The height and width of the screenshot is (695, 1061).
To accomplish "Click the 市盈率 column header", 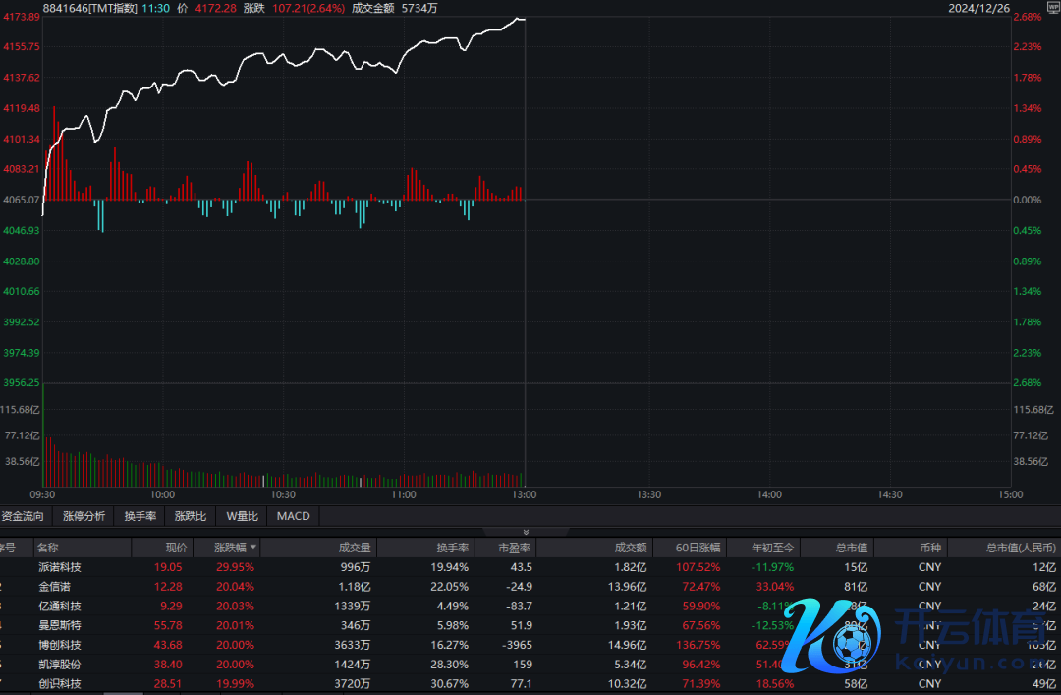I will tap(513, 548).
